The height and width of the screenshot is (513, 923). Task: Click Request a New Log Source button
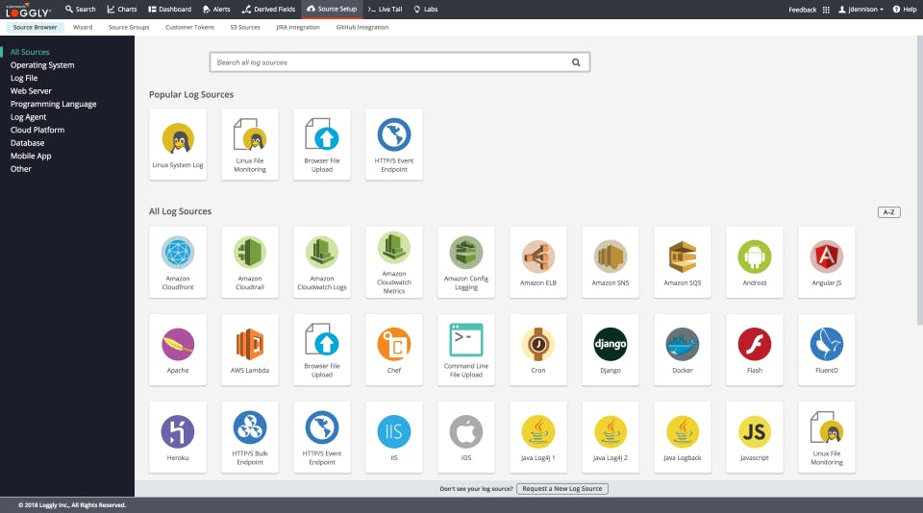tap(562, 489)
